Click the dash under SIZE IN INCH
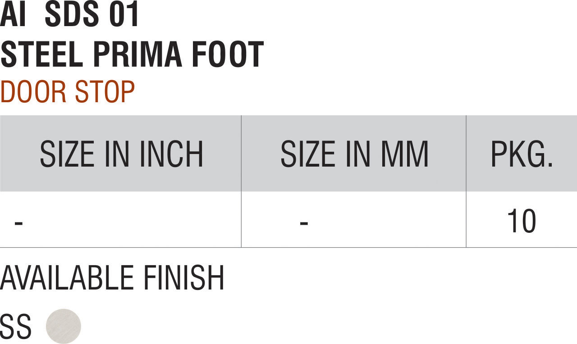Viewport: 577px width, 344px height. coord(18,222)
